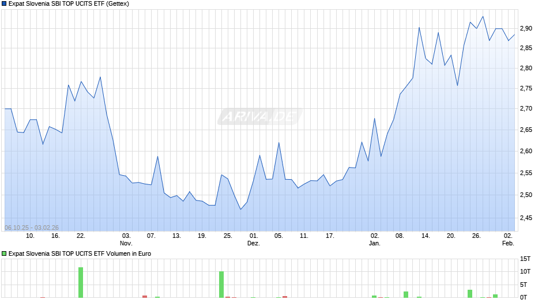Click the '08.' date label on x-axis
This screenshot has height=303, width=542.
400,236
